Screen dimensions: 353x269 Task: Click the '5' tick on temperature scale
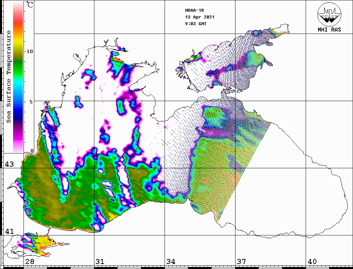[x=31, y=101]
